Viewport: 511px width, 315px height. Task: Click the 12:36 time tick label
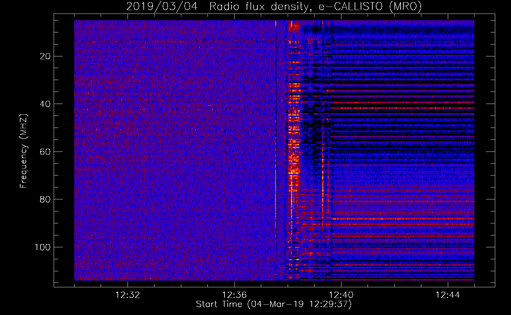[x=234, y=295]
